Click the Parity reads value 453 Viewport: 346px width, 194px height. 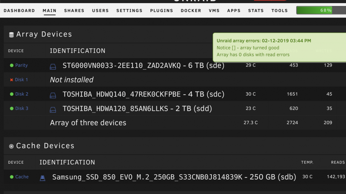click(x=294, y=65)
